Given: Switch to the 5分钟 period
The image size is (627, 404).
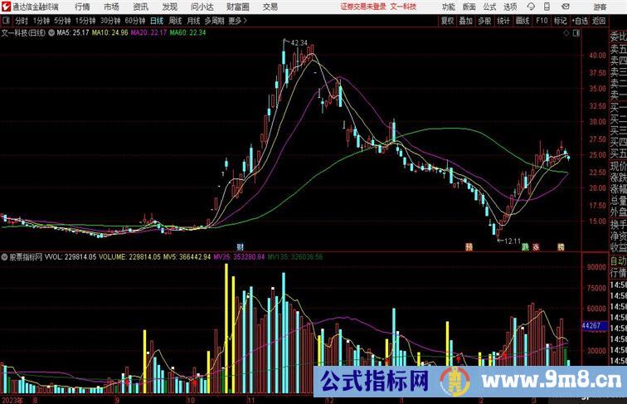Looking at the screenshot, I should click(x=62, y=21).
